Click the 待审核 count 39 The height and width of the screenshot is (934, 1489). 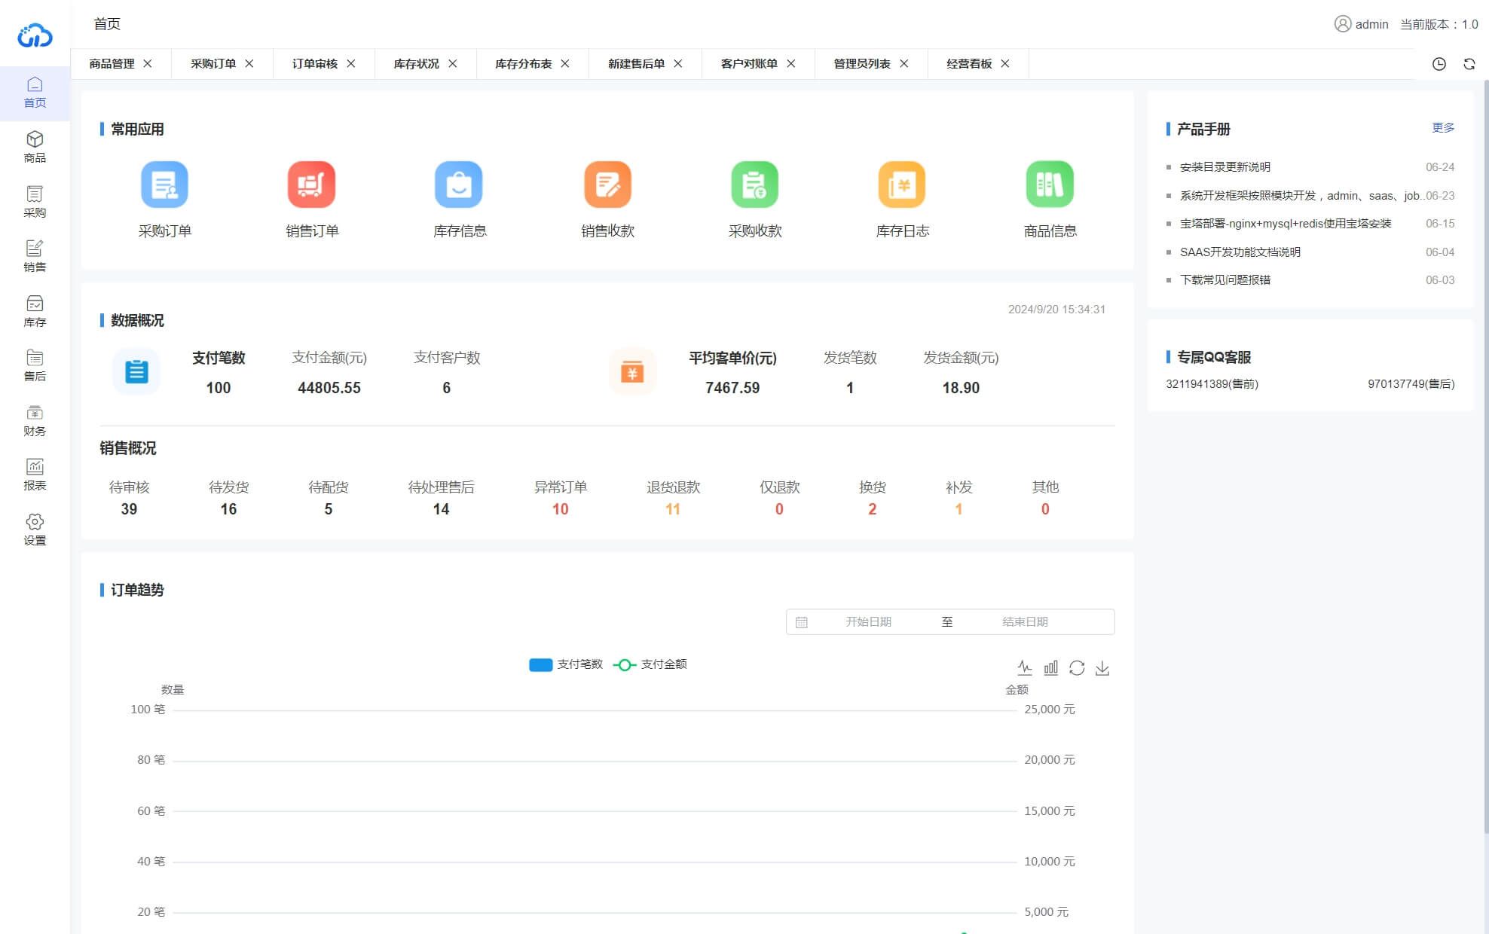coord(129,509)
